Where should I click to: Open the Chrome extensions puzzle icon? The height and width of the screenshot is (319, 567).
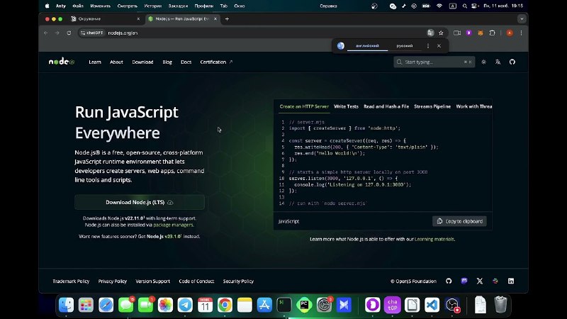(x=492, y=33)
